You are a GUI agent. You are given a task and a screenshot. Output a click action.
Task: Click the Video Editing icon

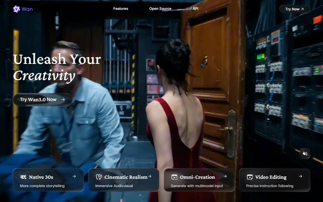coord(250,177)
